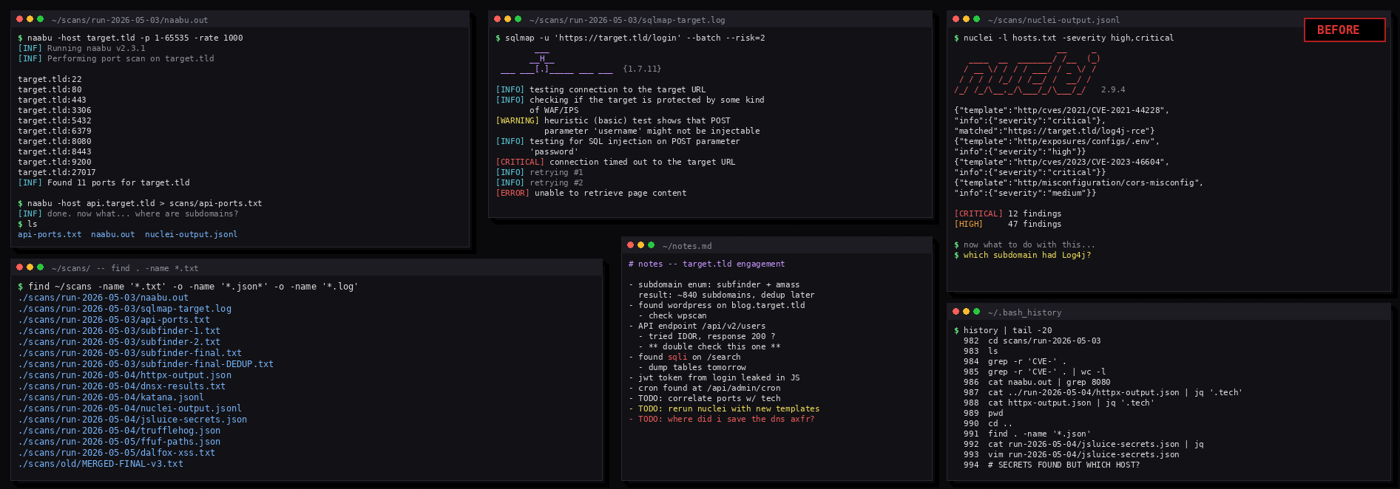Screen dimensions: 1400x489
Task: Click the cors-misconfig template line
Action: [x=1078, y=182]
